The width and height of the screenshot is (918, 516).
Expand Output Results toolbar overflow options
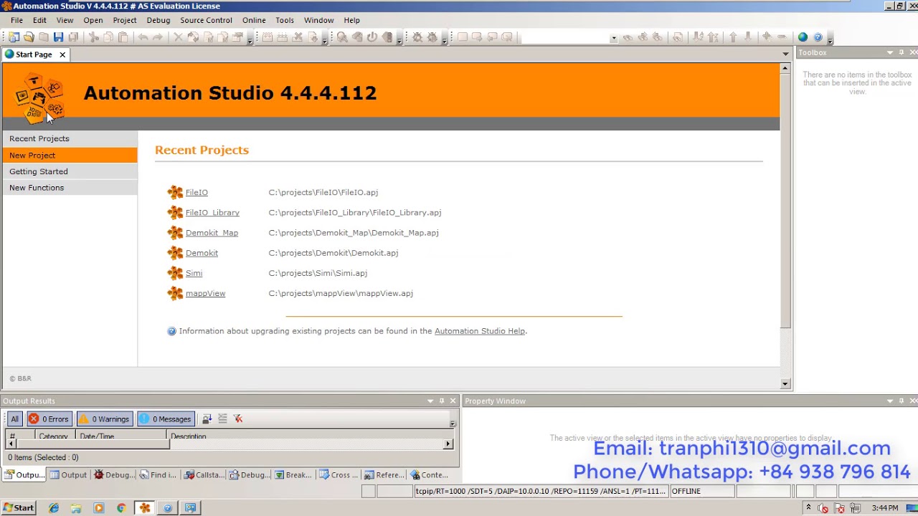pos(453,422)
